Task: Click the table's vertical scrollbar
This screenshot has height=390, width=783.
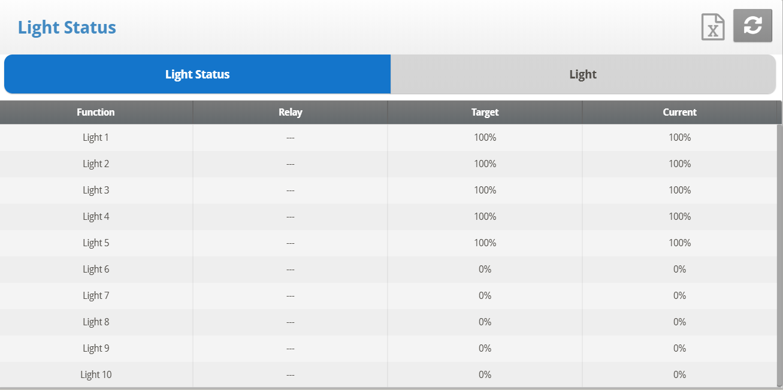Action: 779,252
